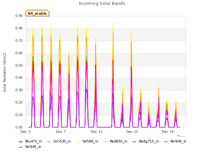Screen dimensions: 205x153
Task: Toggle the Blu475_in legend entry
Action: (30, 142)
